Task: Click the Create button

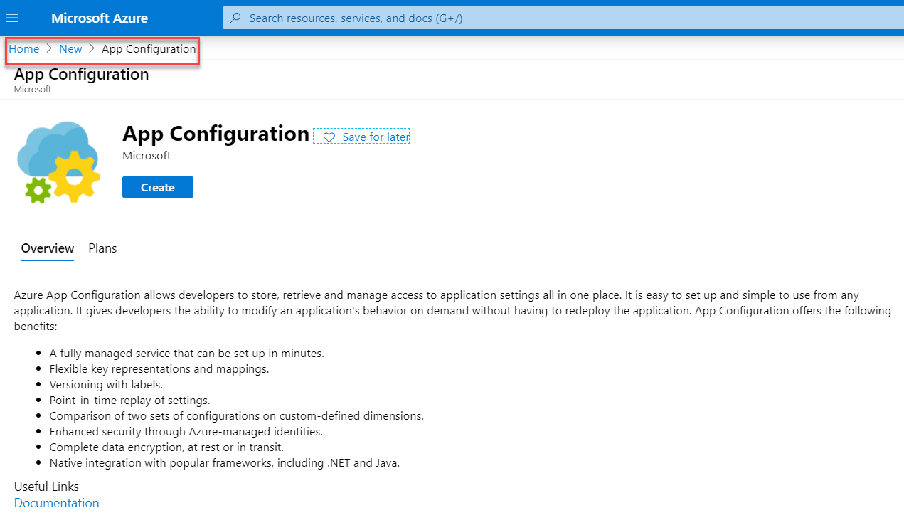Action: [158, 187]
